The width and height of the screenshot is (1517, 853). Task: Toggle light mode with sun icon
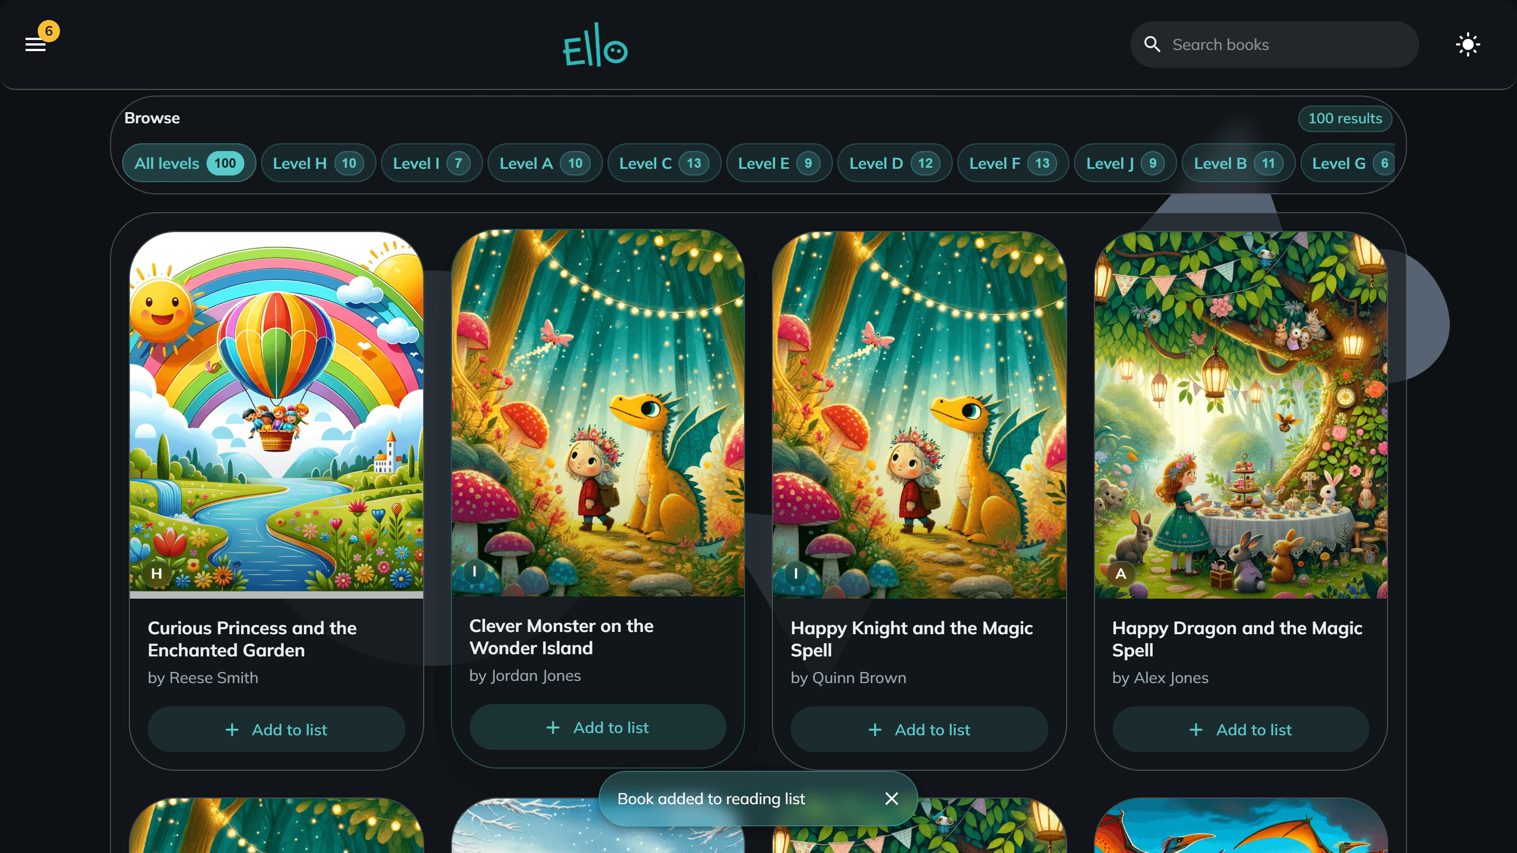[1468, 44]
